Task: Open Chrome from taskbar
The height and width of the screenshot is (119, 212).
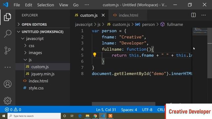Action: 95,116
